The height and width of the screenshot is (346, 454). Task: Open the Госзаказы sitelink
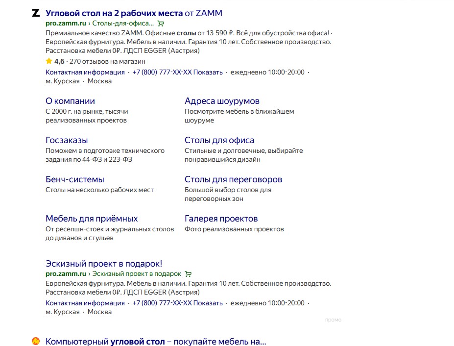67,140
